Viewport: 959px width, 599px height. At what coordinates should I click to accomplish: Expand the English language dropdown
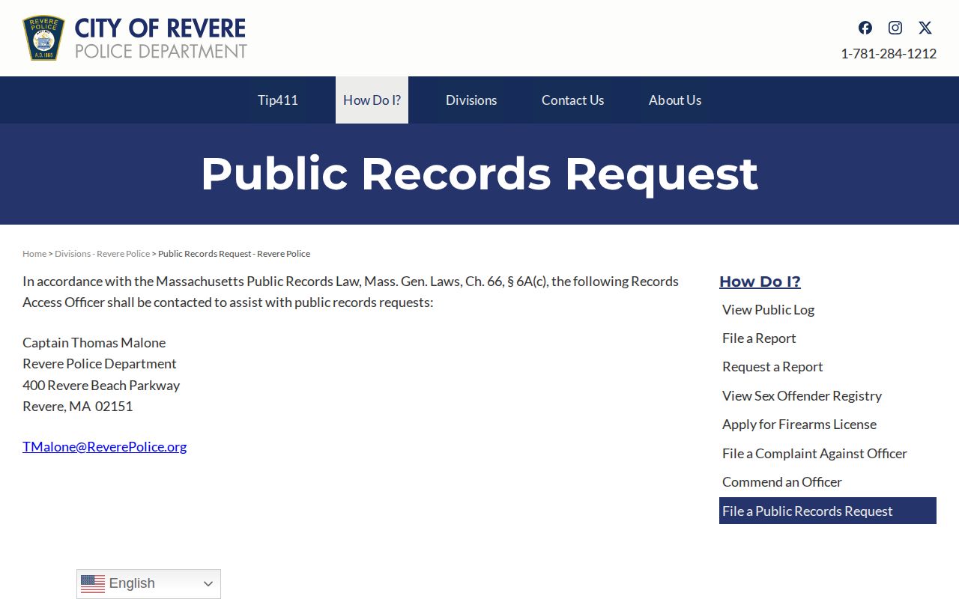tap(148, 584)
